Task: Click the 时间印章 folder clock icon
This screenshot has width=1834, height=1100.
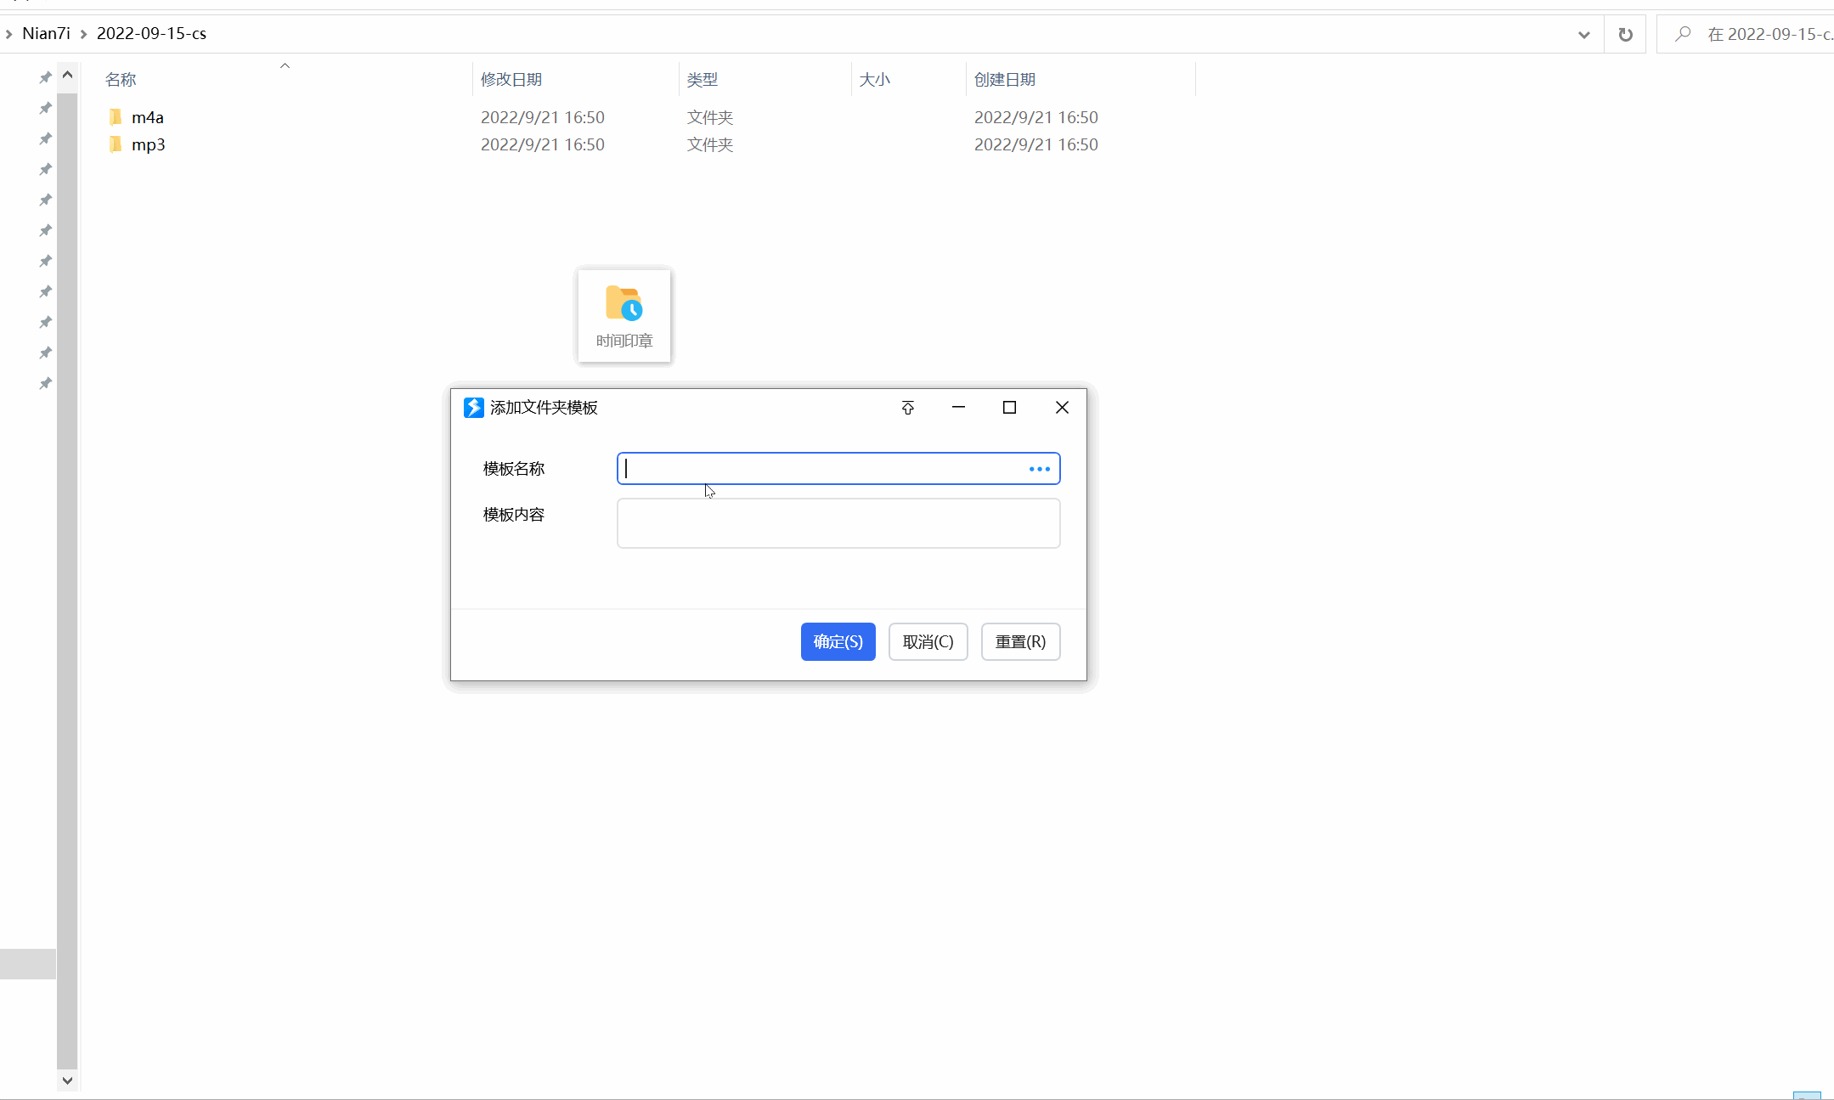Action: point(624,304)
